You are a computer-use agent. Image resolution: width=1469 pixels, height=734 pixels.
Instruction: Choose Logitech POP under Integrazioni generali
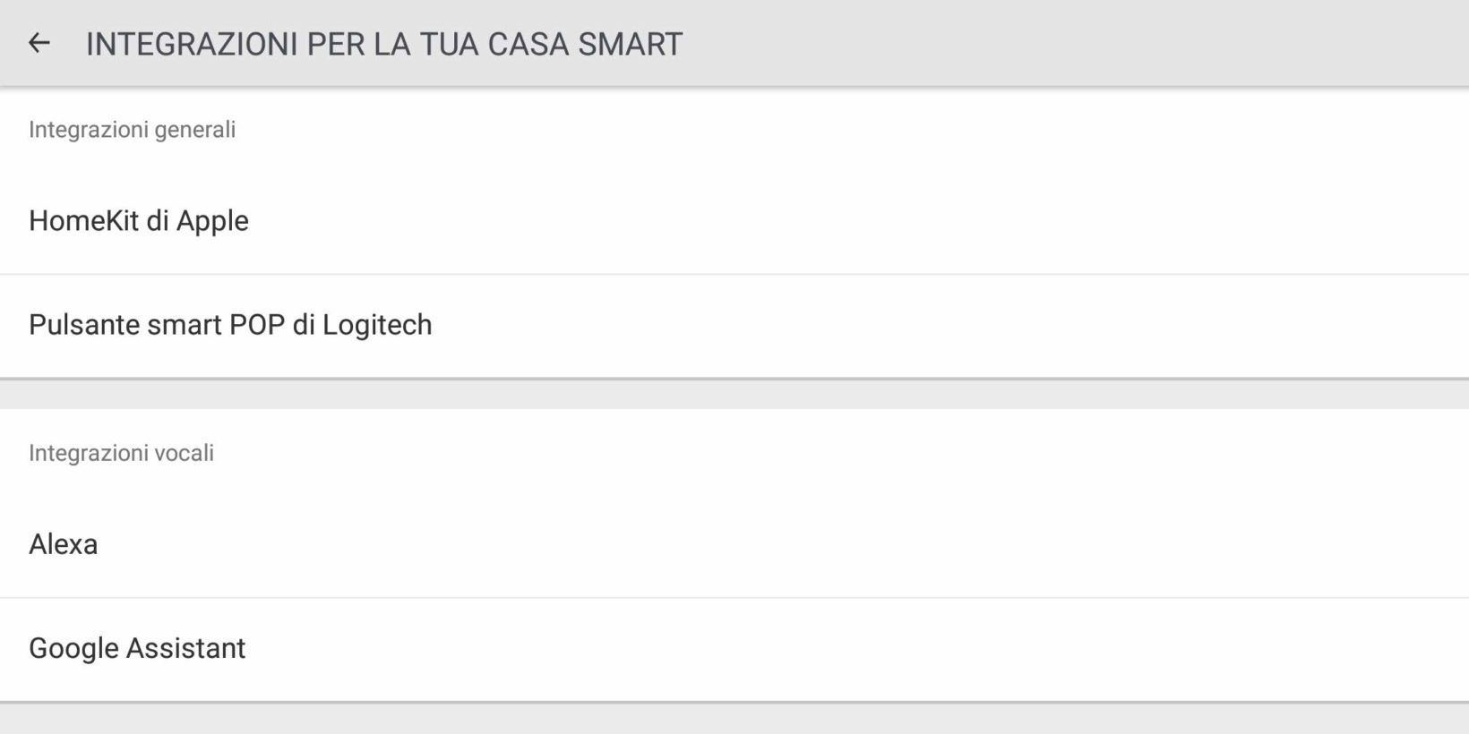[x=230, y=325]
